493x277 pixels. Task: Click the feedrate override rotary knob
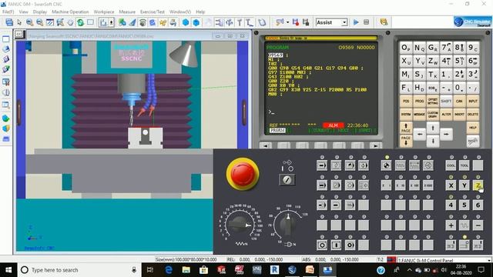click(240, 224)
